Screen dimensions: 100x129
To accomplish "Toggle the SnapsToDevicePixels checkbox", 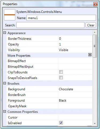I will pyautogui.click(x=61, y=78).
